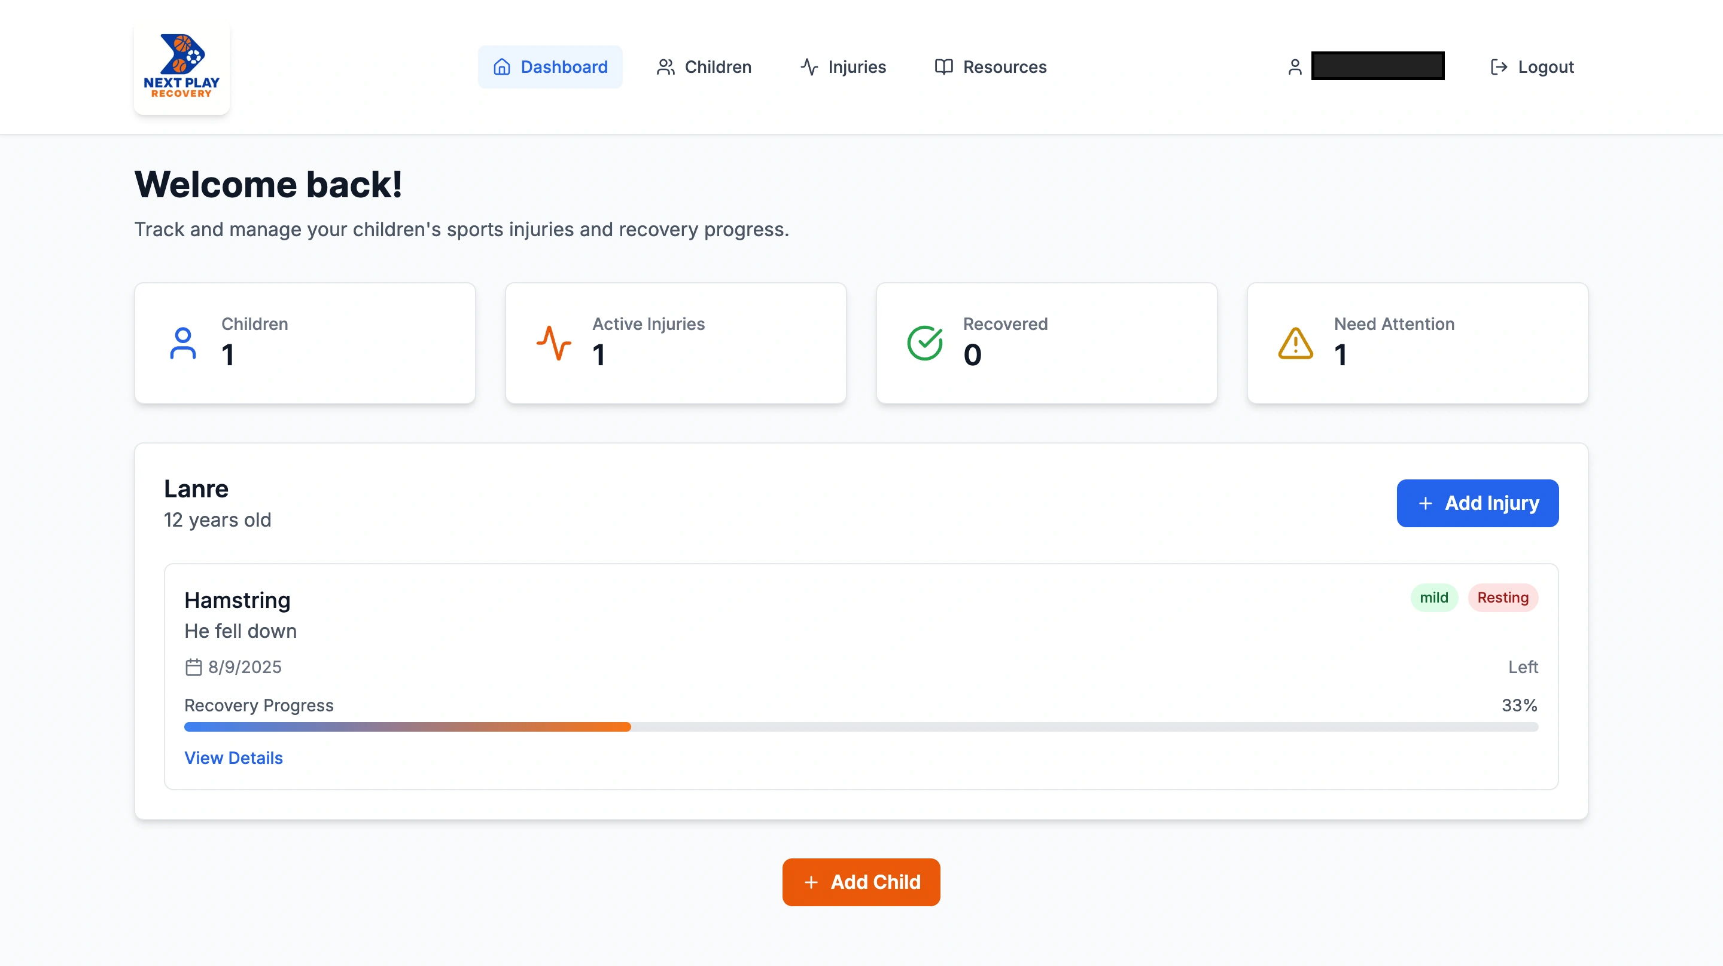Select the Active Injuries label

pos(648,324)
